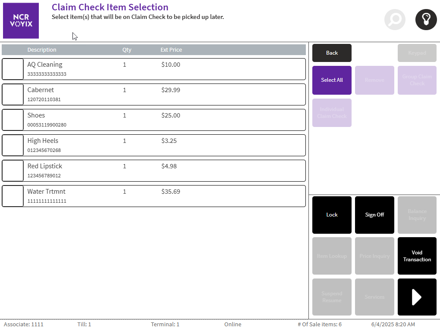440x328 pixels.
Task: Tap the Select All button
Action: pyautogui.click(x=331, y=80)
